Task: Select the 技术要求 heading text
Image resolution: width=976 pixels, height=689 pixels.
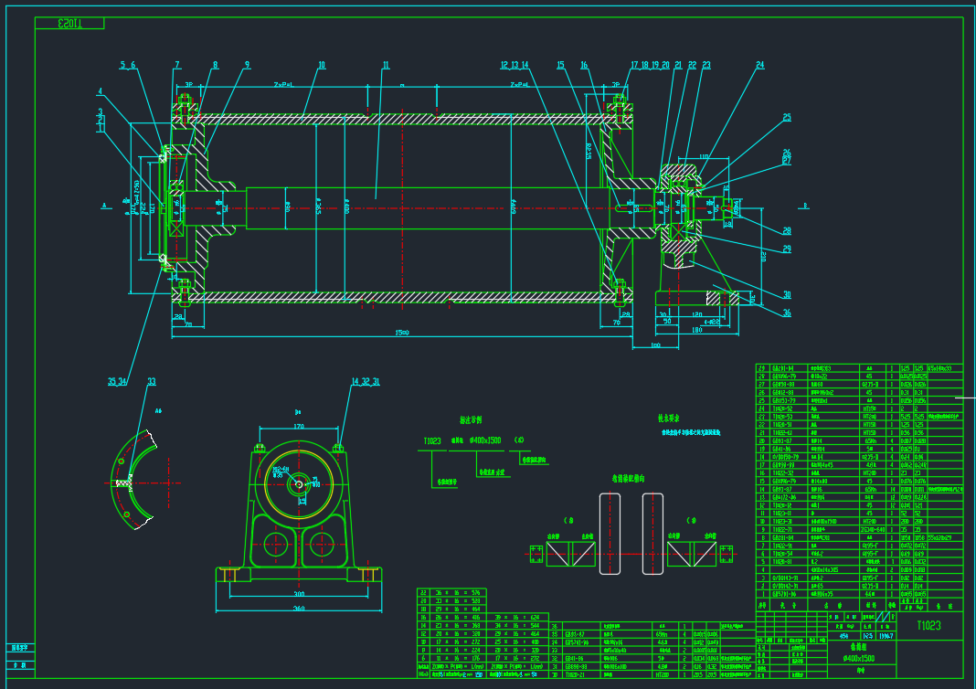Action: [x=668, y=419]
